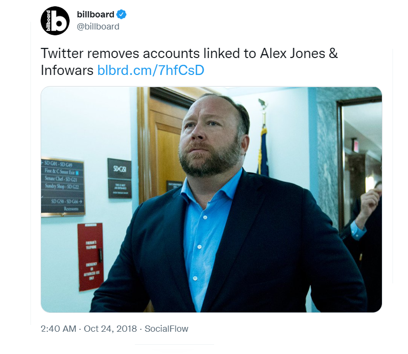408x354 pixels.
Task: Click the Oct 24, 2018 date
Action: pyautogui.click(x=110, y=328)
